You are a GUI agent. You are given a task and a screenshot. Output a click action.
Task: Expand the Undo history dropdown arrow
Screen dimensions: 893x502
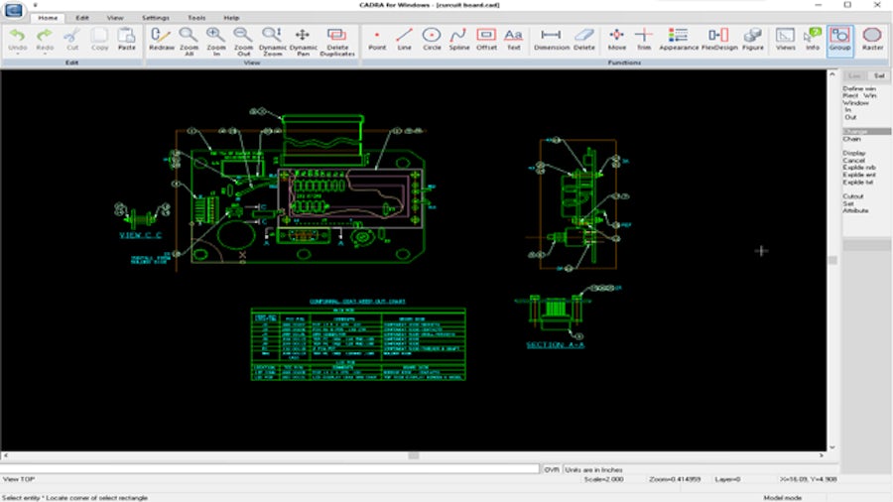pos(18,54)
